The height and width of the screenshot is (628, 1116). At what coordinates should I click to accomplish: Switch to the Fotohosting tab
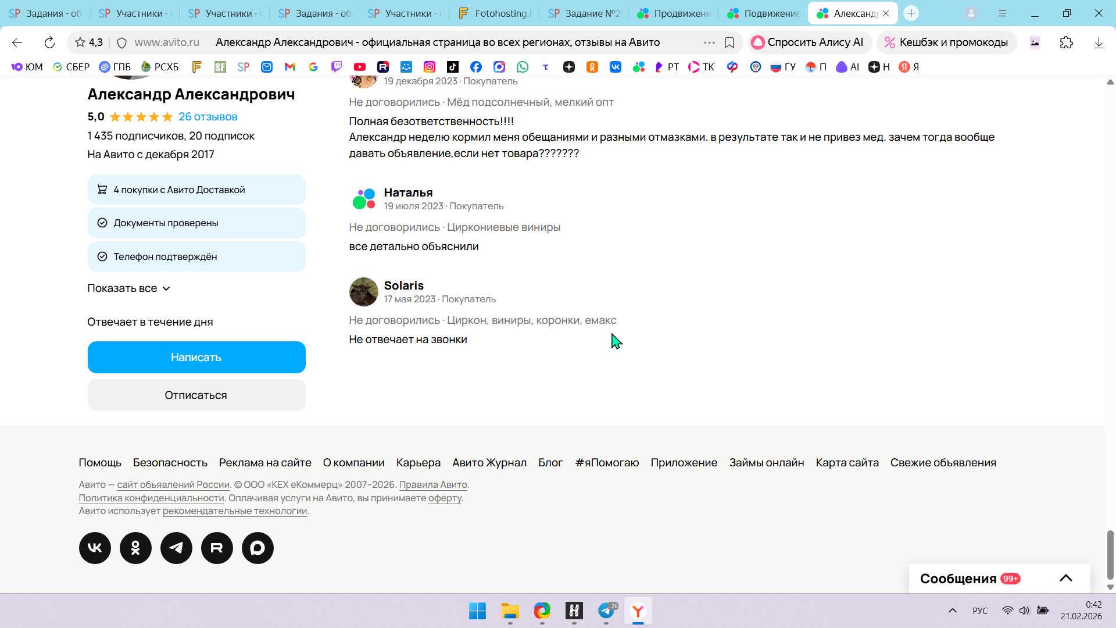(x=494, y=13)
